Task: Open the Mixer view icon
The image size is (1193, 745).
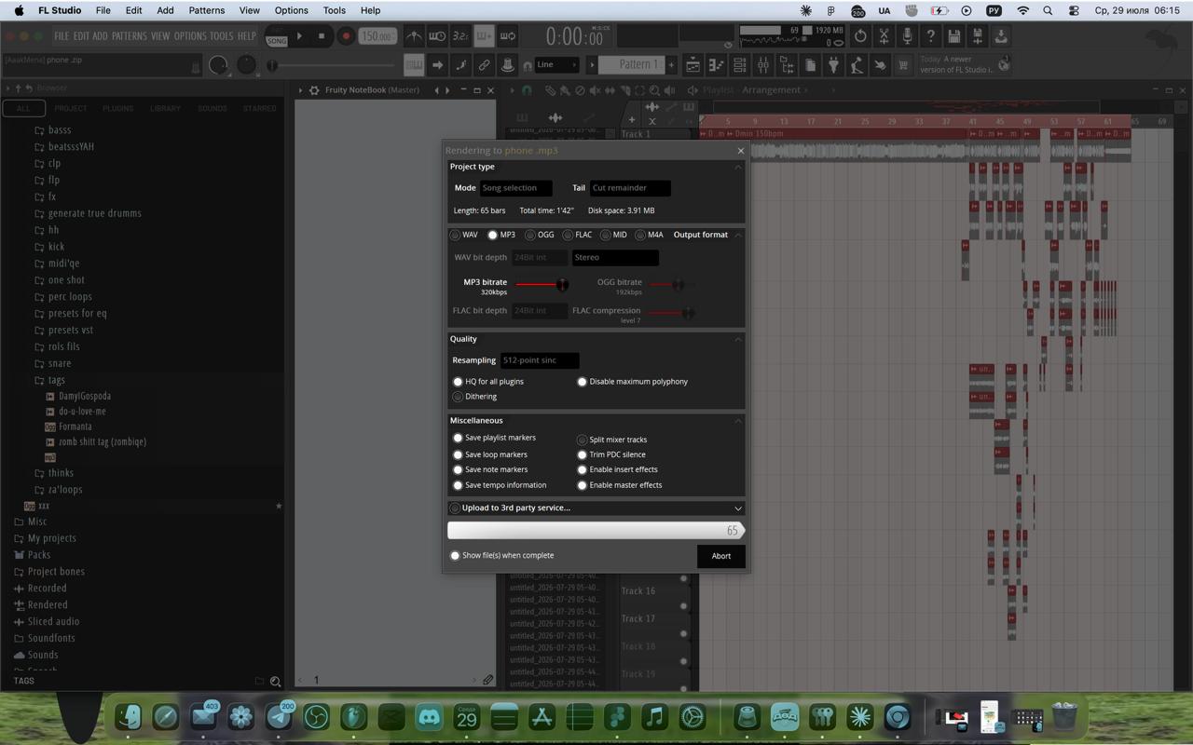Action: coord(763,65)
